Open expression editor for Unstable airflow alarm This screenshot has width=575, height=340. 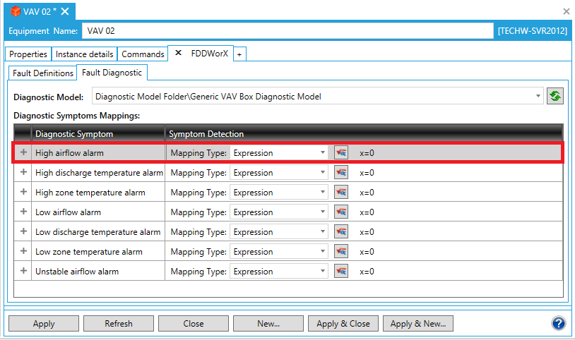click(341, 272)
